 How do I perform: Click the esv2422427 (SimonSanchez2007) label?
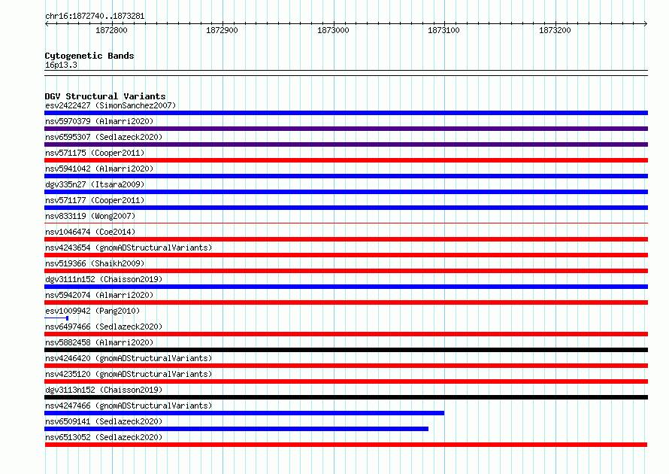tap(110, 105)
